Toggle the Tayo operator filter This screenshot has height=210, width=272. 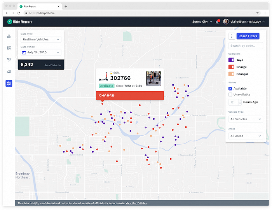coord(231,60)
